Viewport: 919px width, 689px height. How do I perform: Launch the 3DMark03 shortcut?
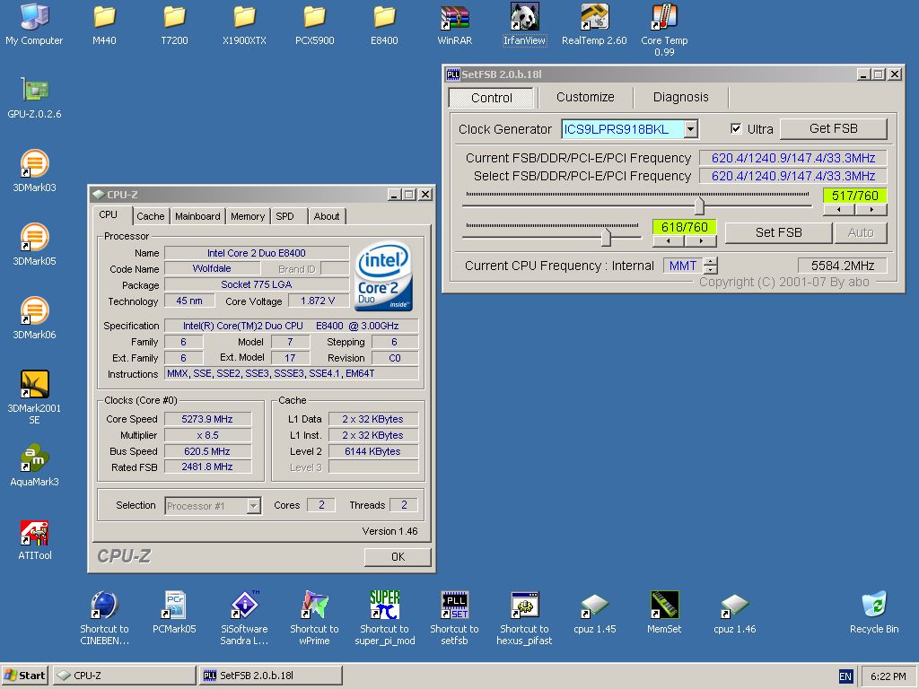(35, 171)
